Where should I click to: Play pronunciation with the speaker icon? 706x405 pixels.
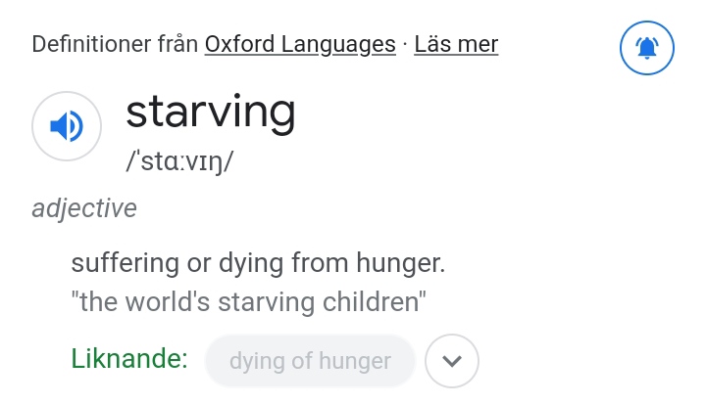[67, 126]
